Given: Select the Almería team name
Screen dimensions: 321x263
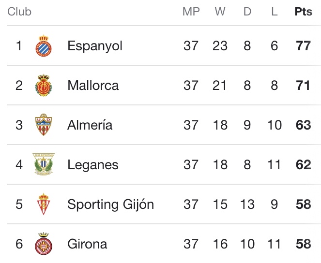Looking at the screenshot, I should [90, 125].
